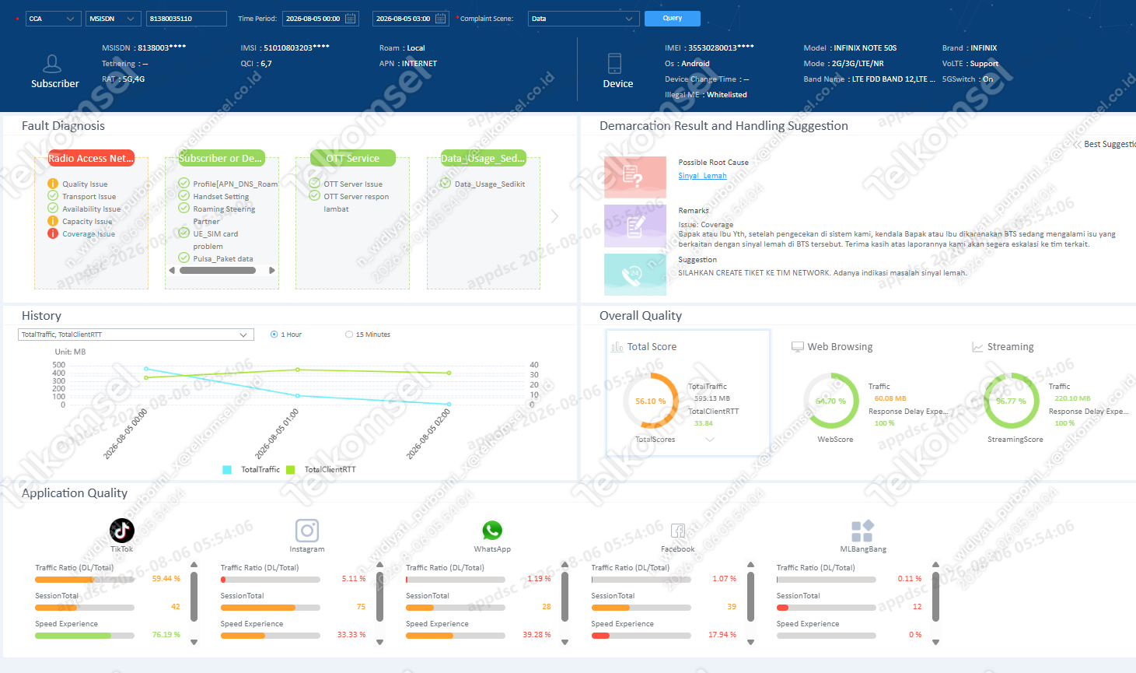Open the WhatsApp app icon

(x=492, y=531)
